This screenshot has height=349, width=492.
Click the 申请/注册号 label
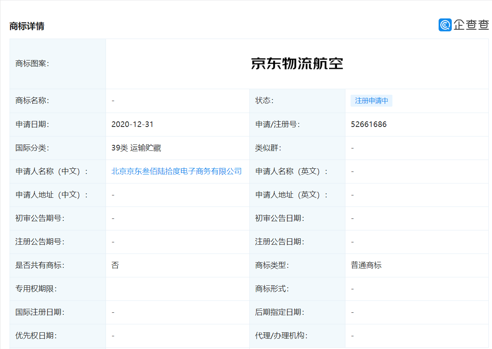click(x=278, y=125)
